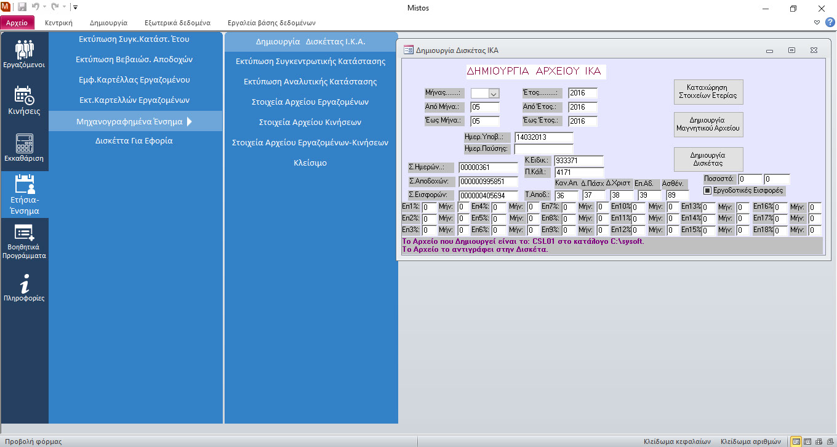837x447 pixels.
Task: Expand the Μήνας combo box dropdown
Action: [493, 94]
